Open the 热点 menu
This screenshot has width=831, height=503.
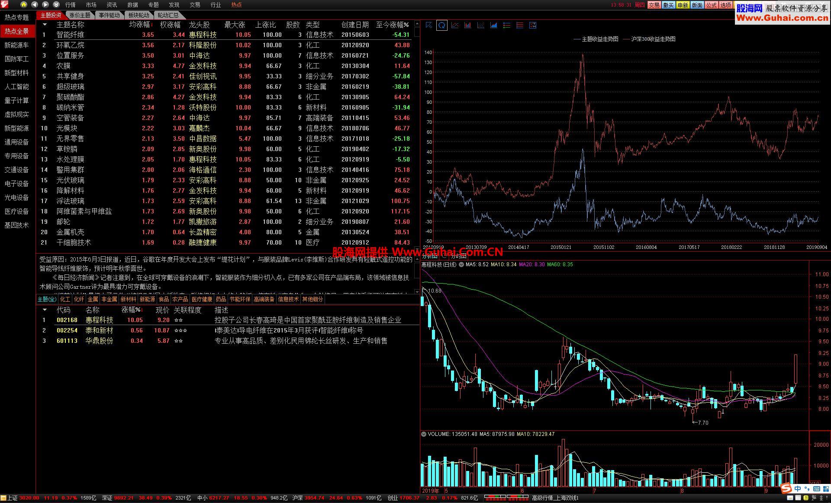tap(236, 5)
